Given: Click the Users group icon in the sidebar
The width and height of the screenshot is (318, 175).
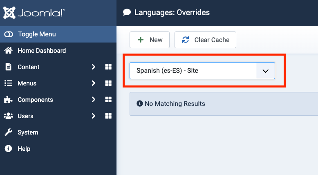Looking at the screenshot, I should coord(8,116).
